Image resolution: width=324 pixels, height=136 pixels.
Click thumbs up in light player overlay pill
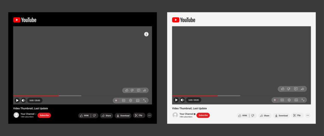point(283,89)
